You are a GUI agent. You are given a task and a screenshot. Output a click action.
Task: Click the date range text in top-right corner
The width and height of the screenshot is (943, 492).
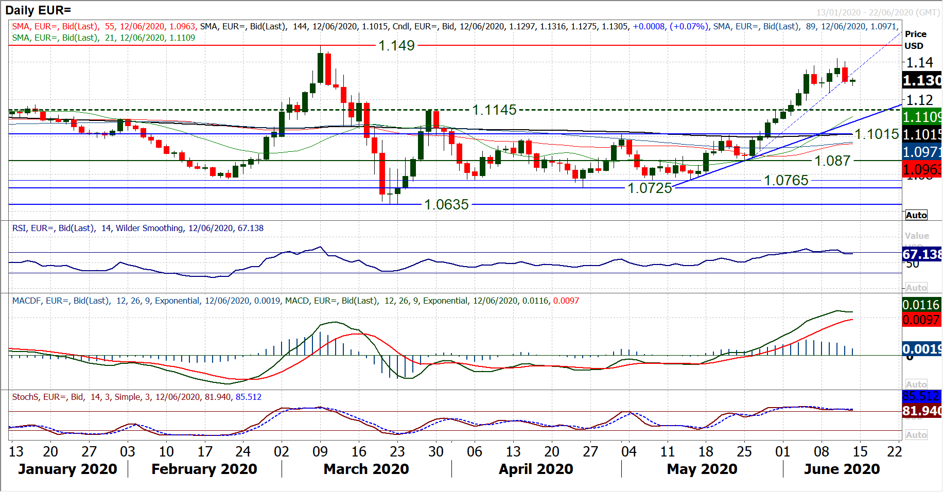pyautogui.click(x=878, y=12)
